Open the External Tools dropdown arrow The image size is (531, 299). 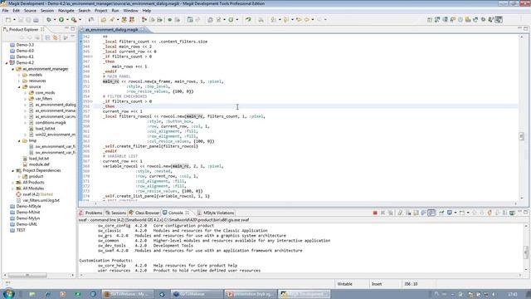pyautogui.click(x=80, y=20)
